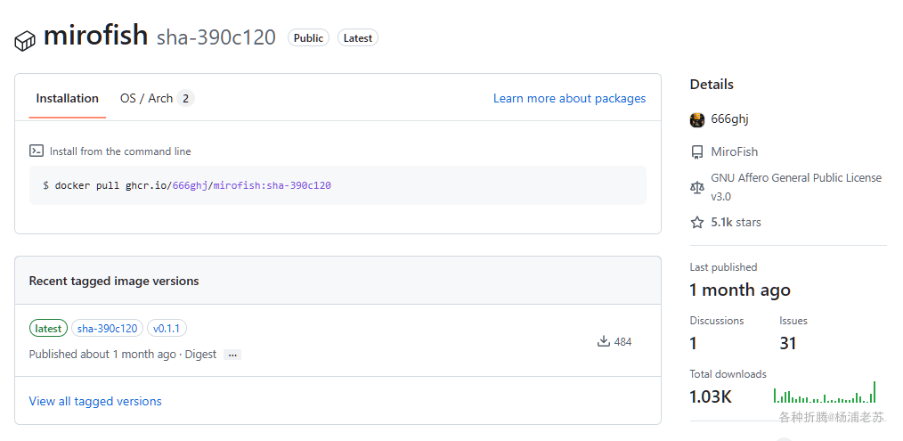Click the download icon beside 484
This screenshot has height=441, width=903.
click(x=604, y=341)
